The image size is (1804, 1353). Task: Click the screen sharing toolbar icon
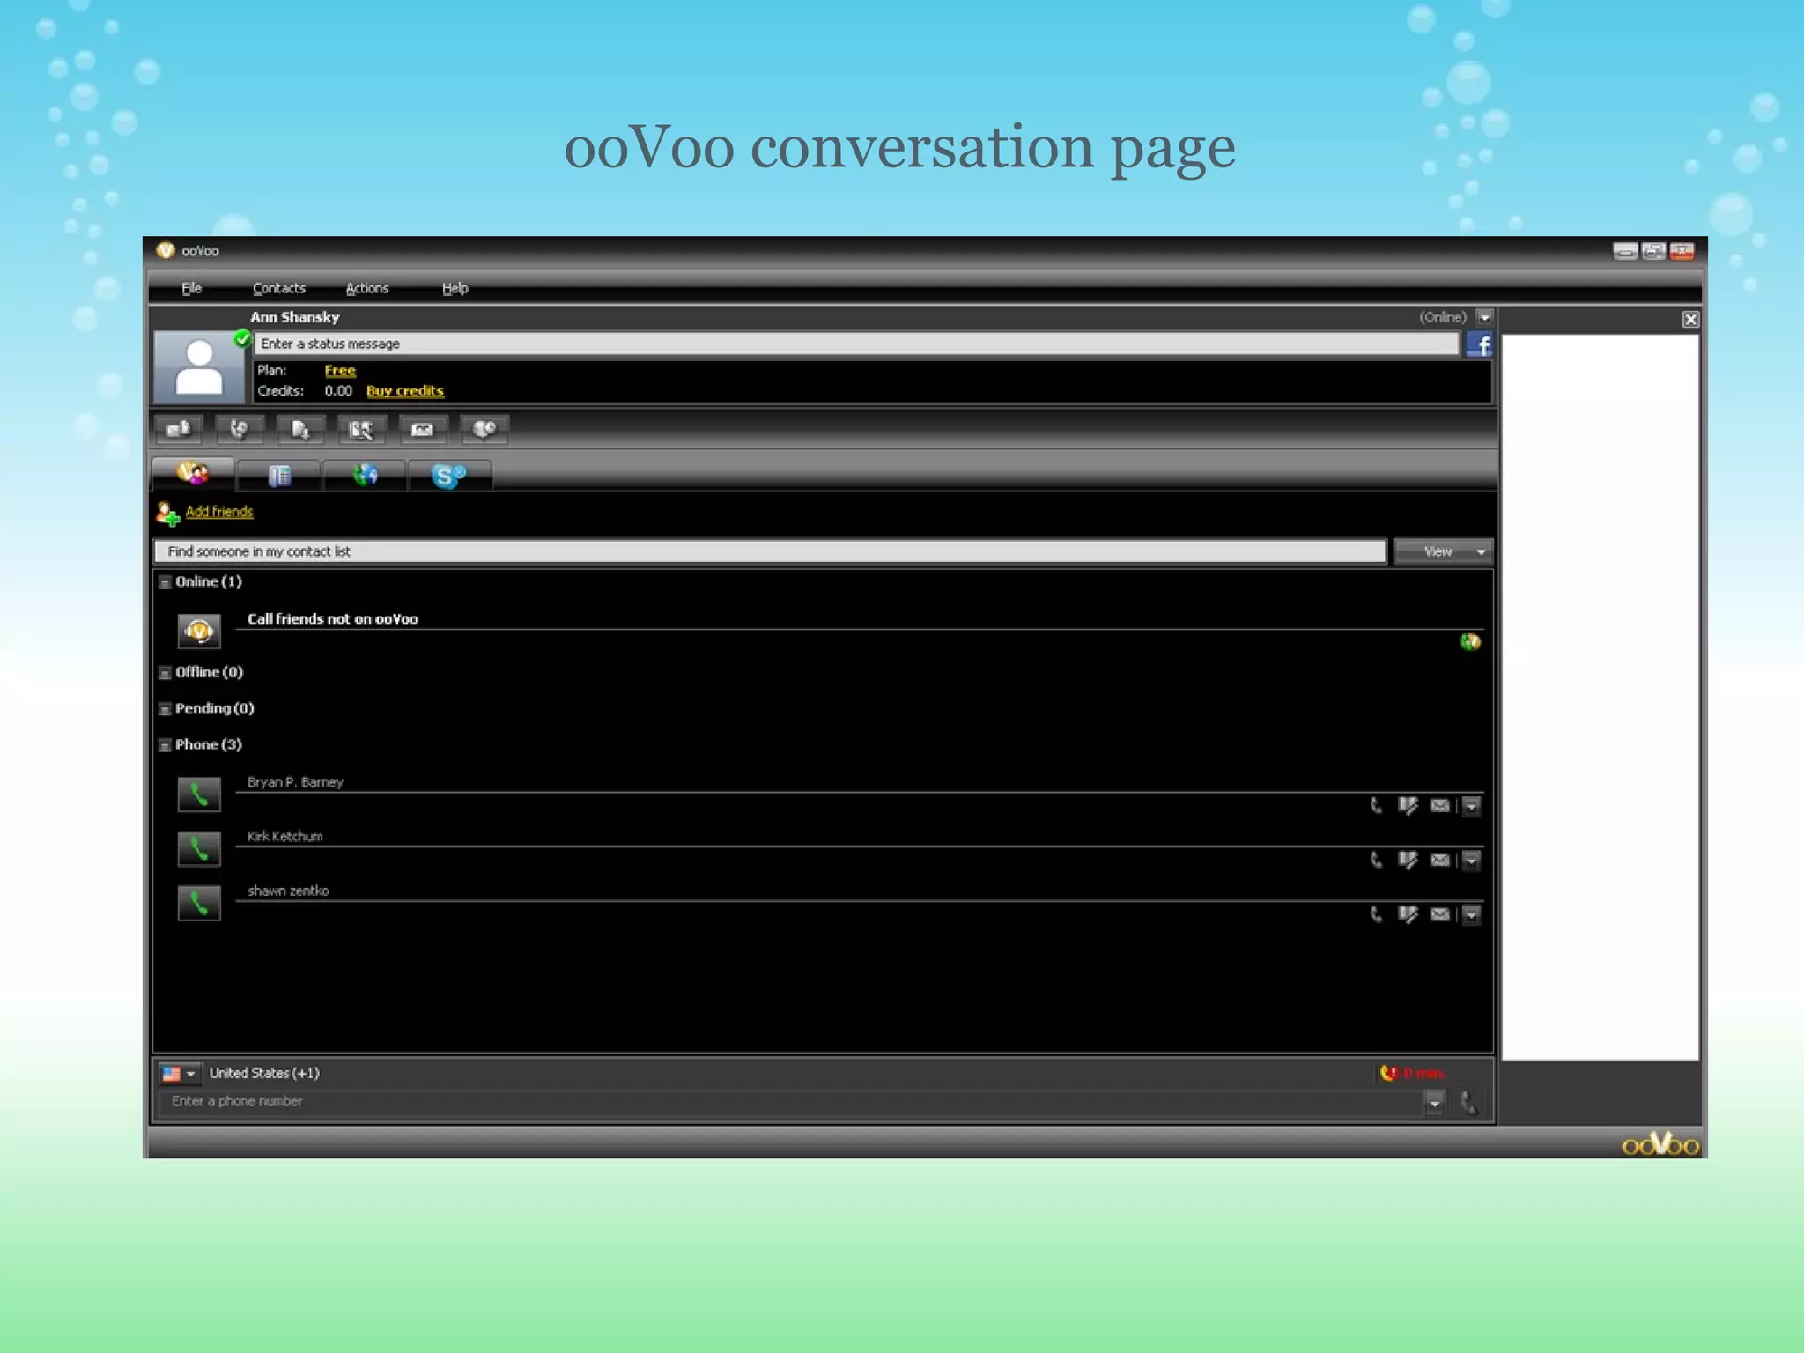(x=361, y=429)
